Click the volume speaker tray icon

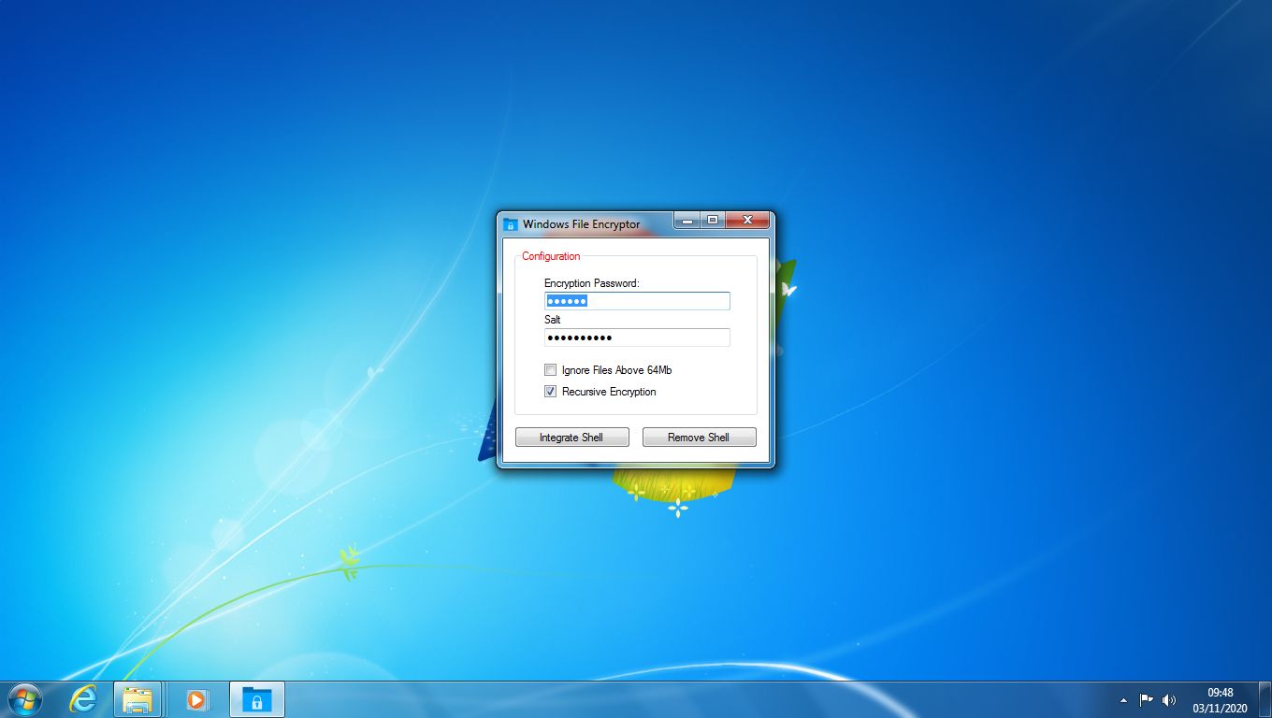point(1169,699)
